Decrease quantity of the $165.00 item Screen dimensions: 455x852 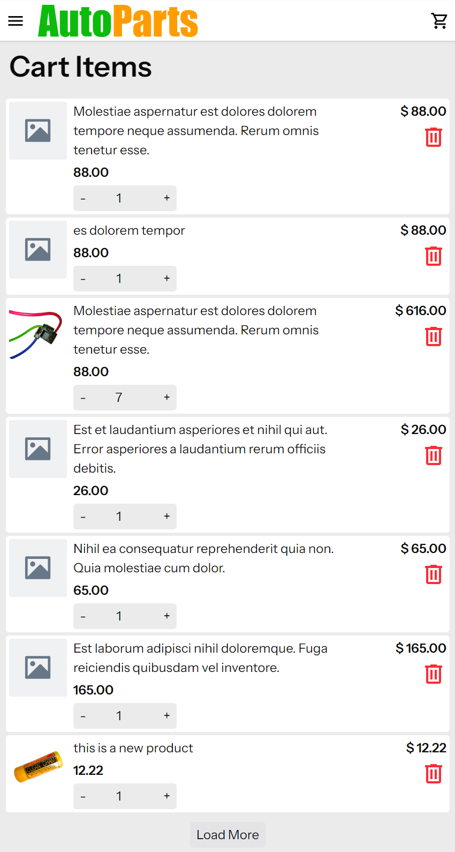[x=83, y=716]
